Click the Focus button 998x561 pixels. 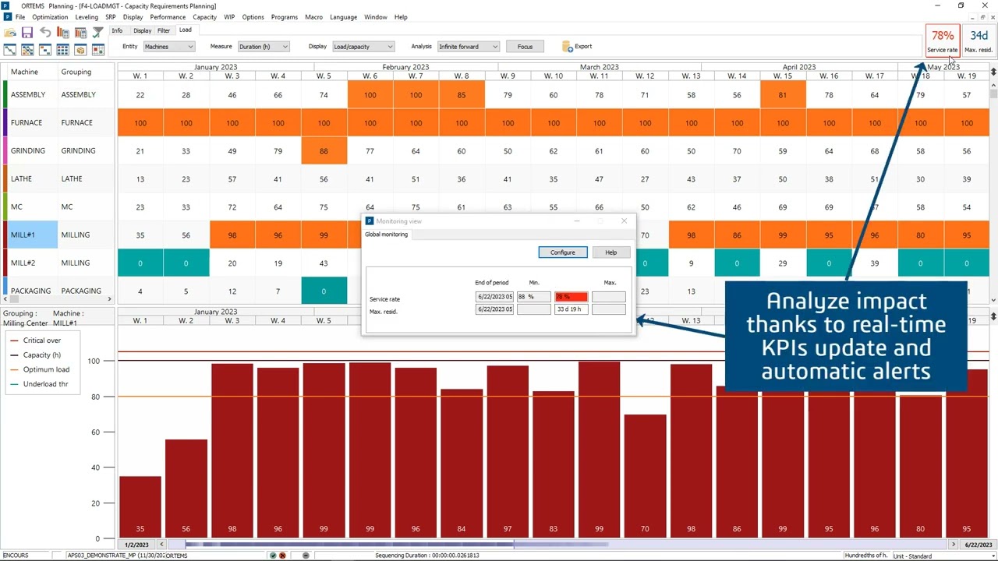pyautogui.click(x=525, y=47)
